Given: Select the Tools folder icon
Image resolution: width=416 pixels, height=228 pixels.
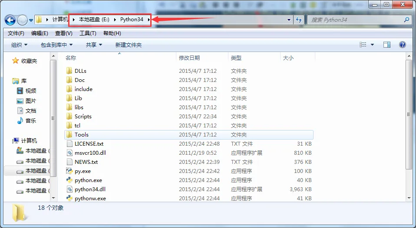Looking at the screenshot, I should click(69, 134).
